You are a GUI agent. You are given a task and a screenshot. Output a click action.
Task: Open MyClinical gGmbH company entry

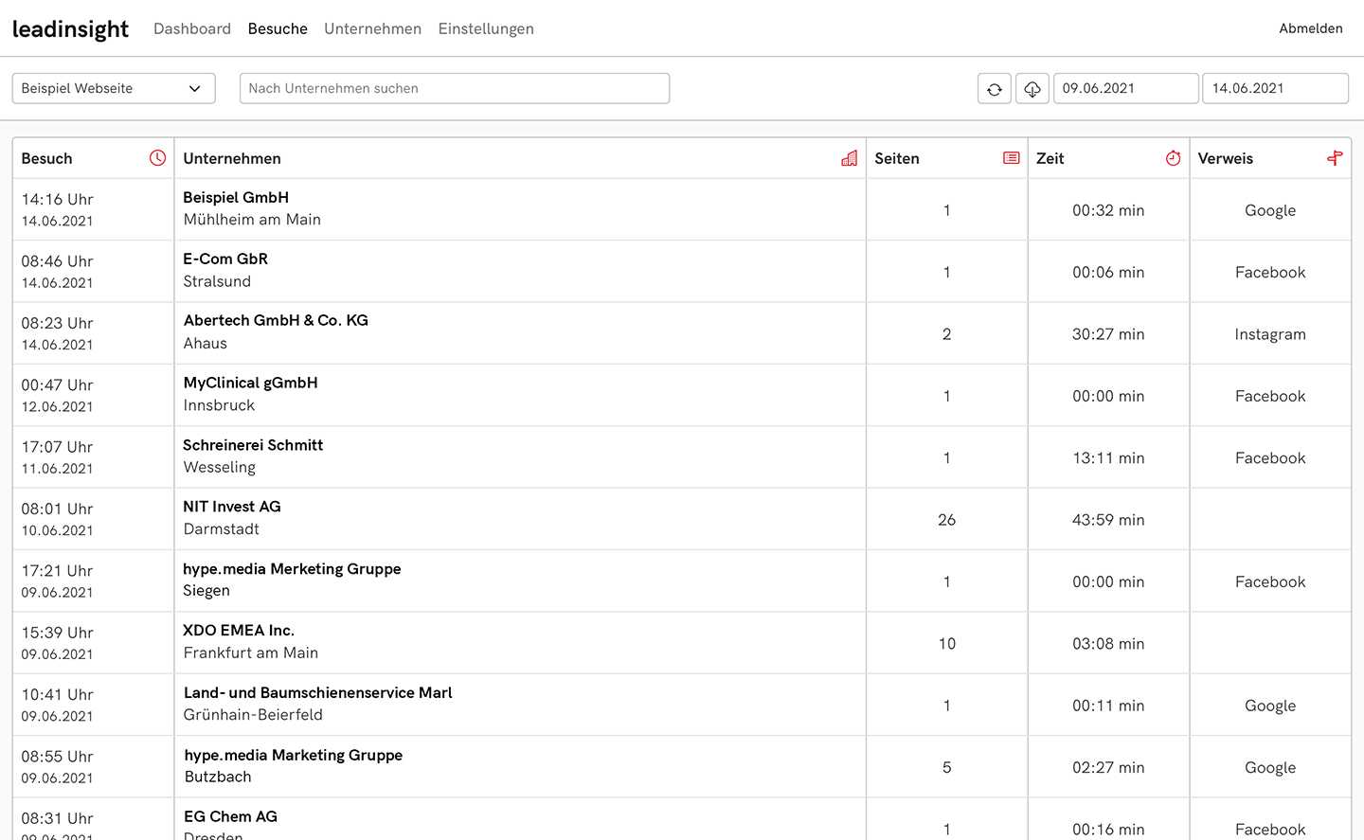(x=250, y=383)
